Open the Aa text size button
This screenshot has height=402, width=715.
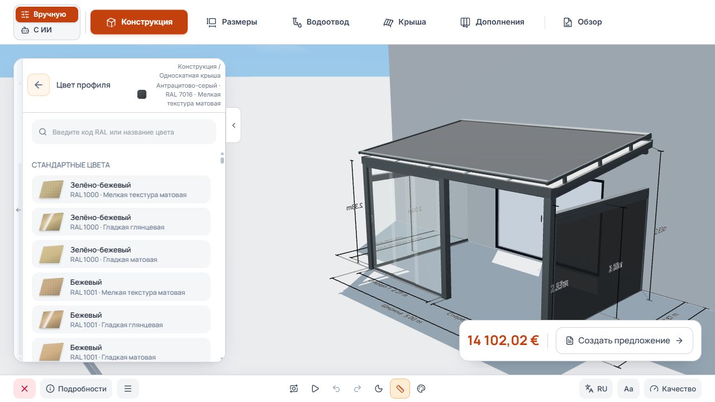[628, 389]
